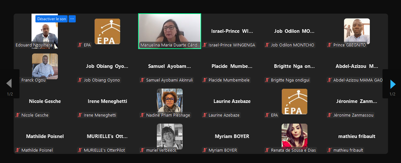Click muted mic icon beside Myriam BOYER
The image size is (401, 163).
(205, 150)
